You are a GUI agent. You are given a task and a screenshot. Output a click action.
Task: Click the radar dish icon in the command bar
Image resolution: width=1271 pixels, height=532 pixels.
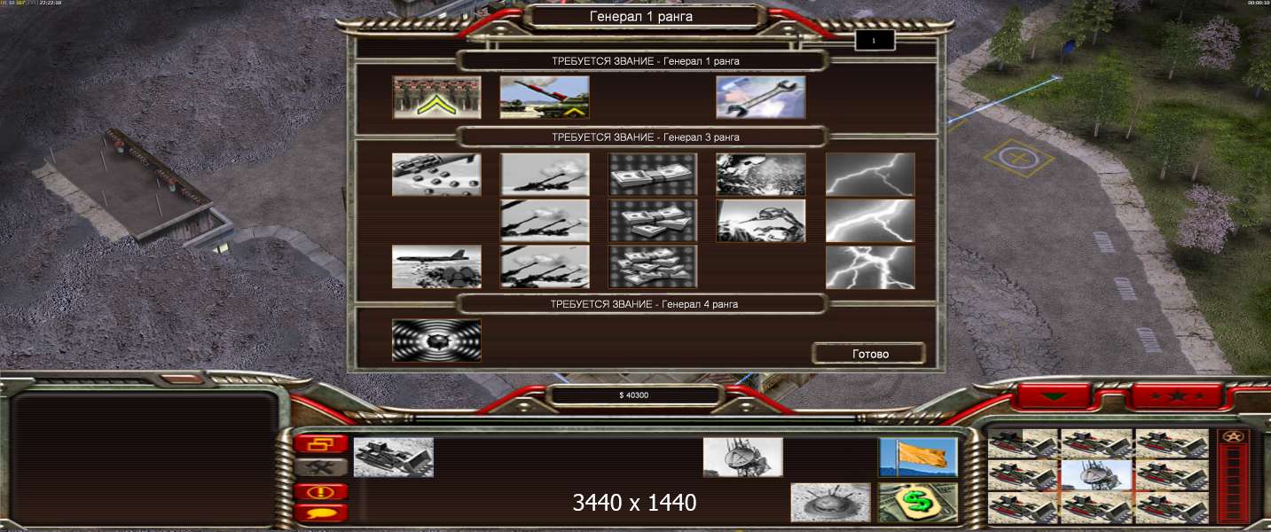point(743,458)
